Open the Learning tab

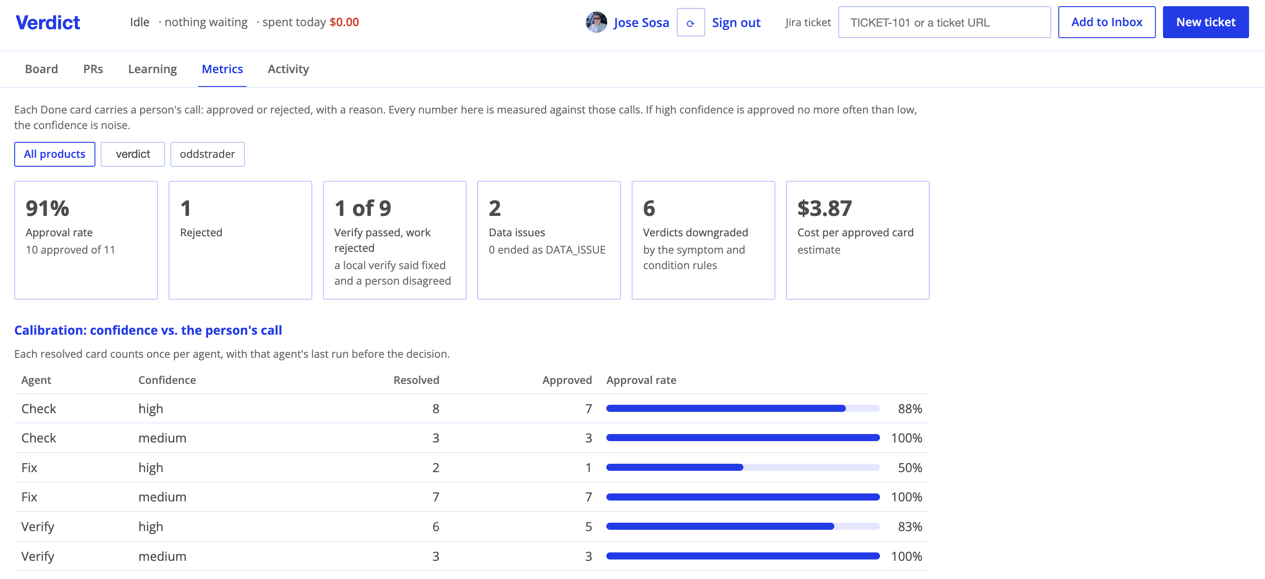coord(152,69)
